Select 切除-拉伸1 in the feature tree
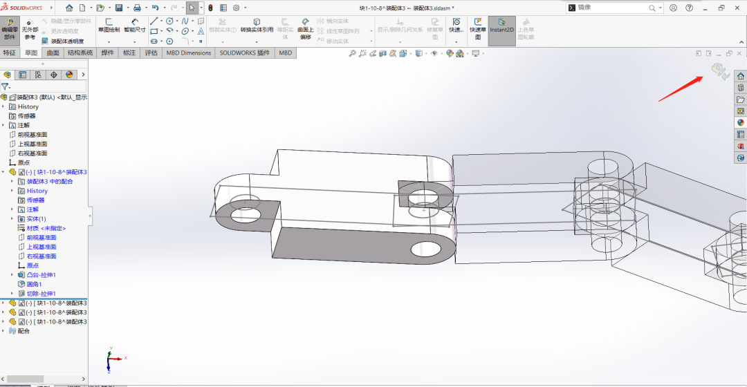The height and width of the screenshot is (387, 747). pos(40,294)
